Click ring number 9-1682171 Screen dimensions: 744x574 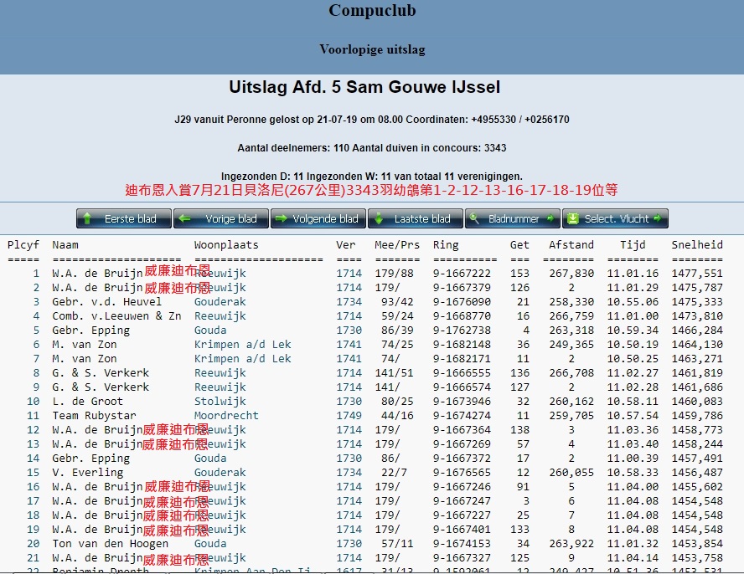point(462,359)
